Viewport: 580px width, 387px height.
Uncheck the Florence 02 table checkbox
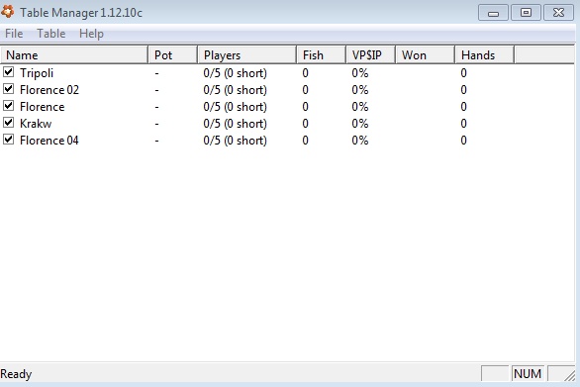coord(9,89)
